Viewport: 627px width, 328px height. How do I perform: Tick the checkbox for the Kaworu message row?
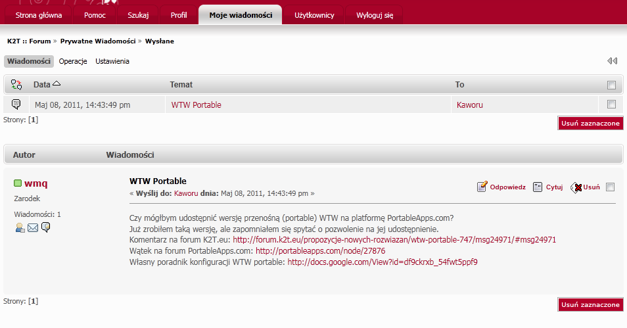[x=611, y=105]
